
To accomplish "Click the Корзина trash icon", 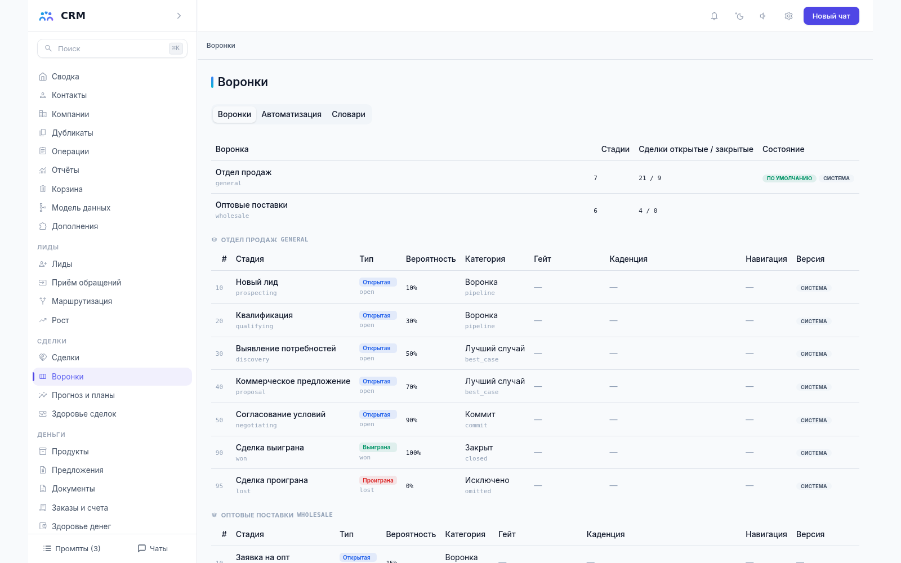I will tap(43, 189).
